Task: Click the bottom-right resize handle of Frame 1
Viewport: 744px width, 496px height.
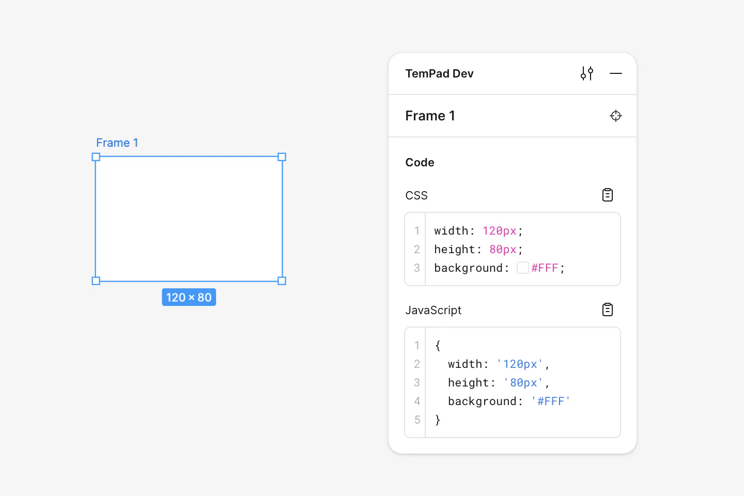Action: [x=282, y=281]
